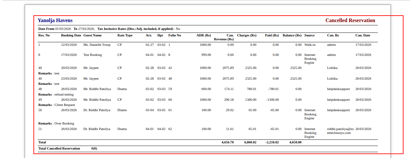Viewport: 410px width, 158px height.
Task: Click paid amount -1300.00
Action: tap(272, 100)
